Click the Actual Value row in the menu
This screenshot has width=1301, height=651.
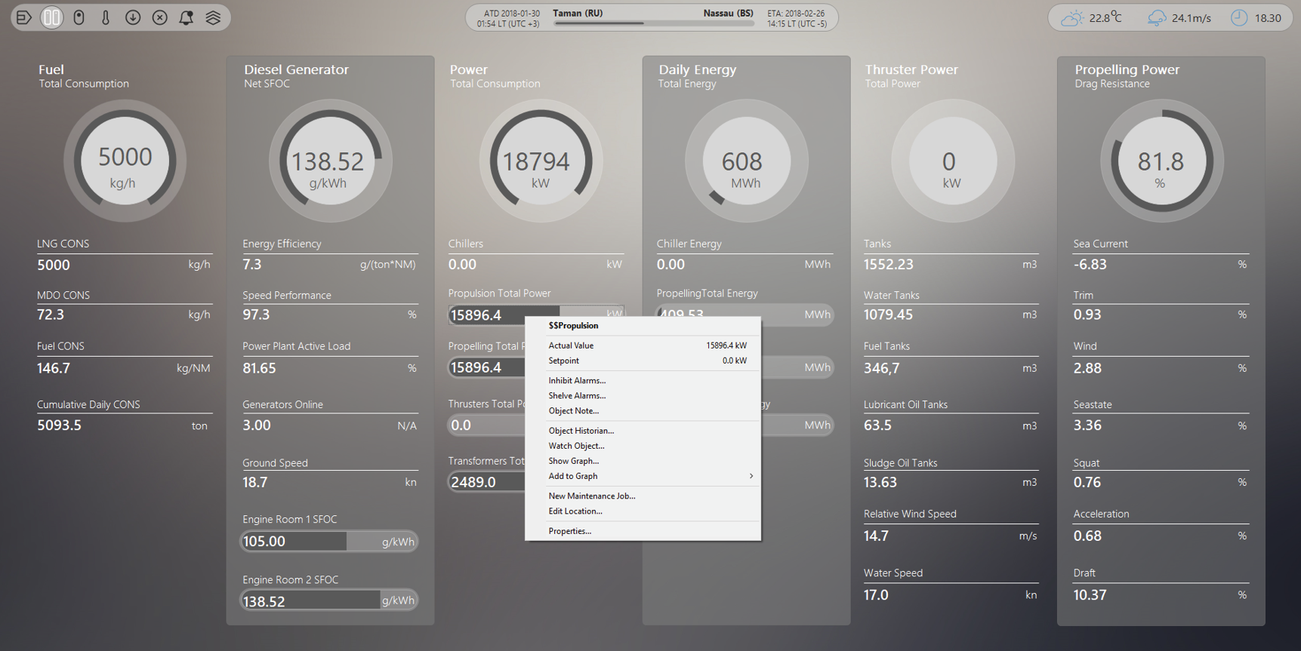click(643, 345)
